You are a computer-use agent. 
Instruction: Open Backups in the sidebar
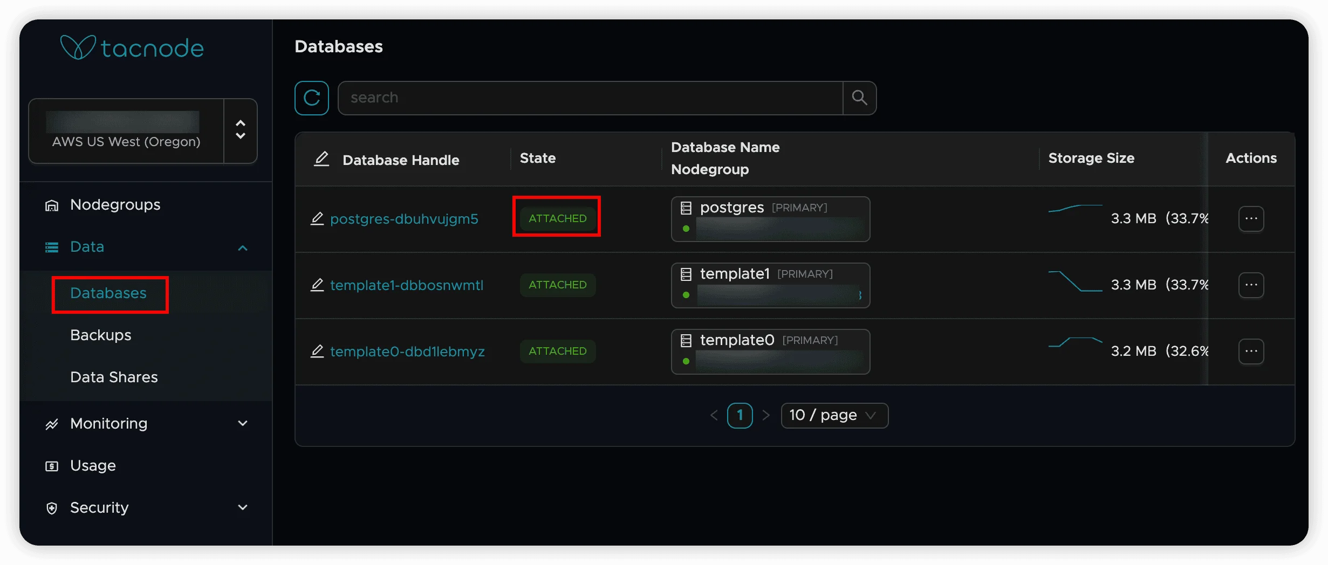101,335
